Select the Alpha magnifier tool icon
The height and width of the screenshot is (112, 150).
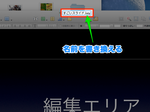pos(129,19)
